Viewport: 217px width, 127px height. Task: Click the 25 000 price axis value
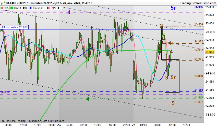pos(210,32)
